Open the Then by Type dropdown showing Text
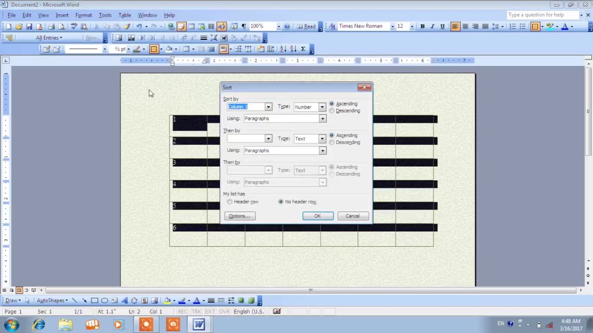This screenshot has height=333, width=593. pos(322,139)
